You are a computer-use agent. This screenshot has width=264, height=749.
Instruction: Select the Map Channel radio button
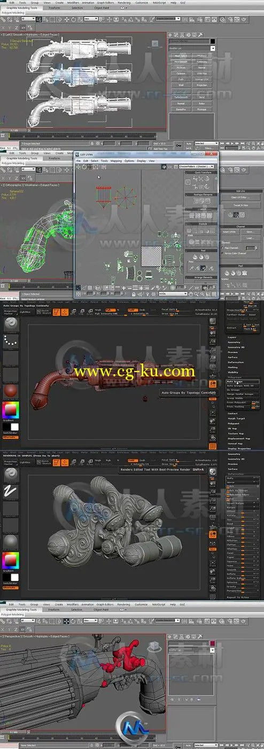(x=222, y=247)
